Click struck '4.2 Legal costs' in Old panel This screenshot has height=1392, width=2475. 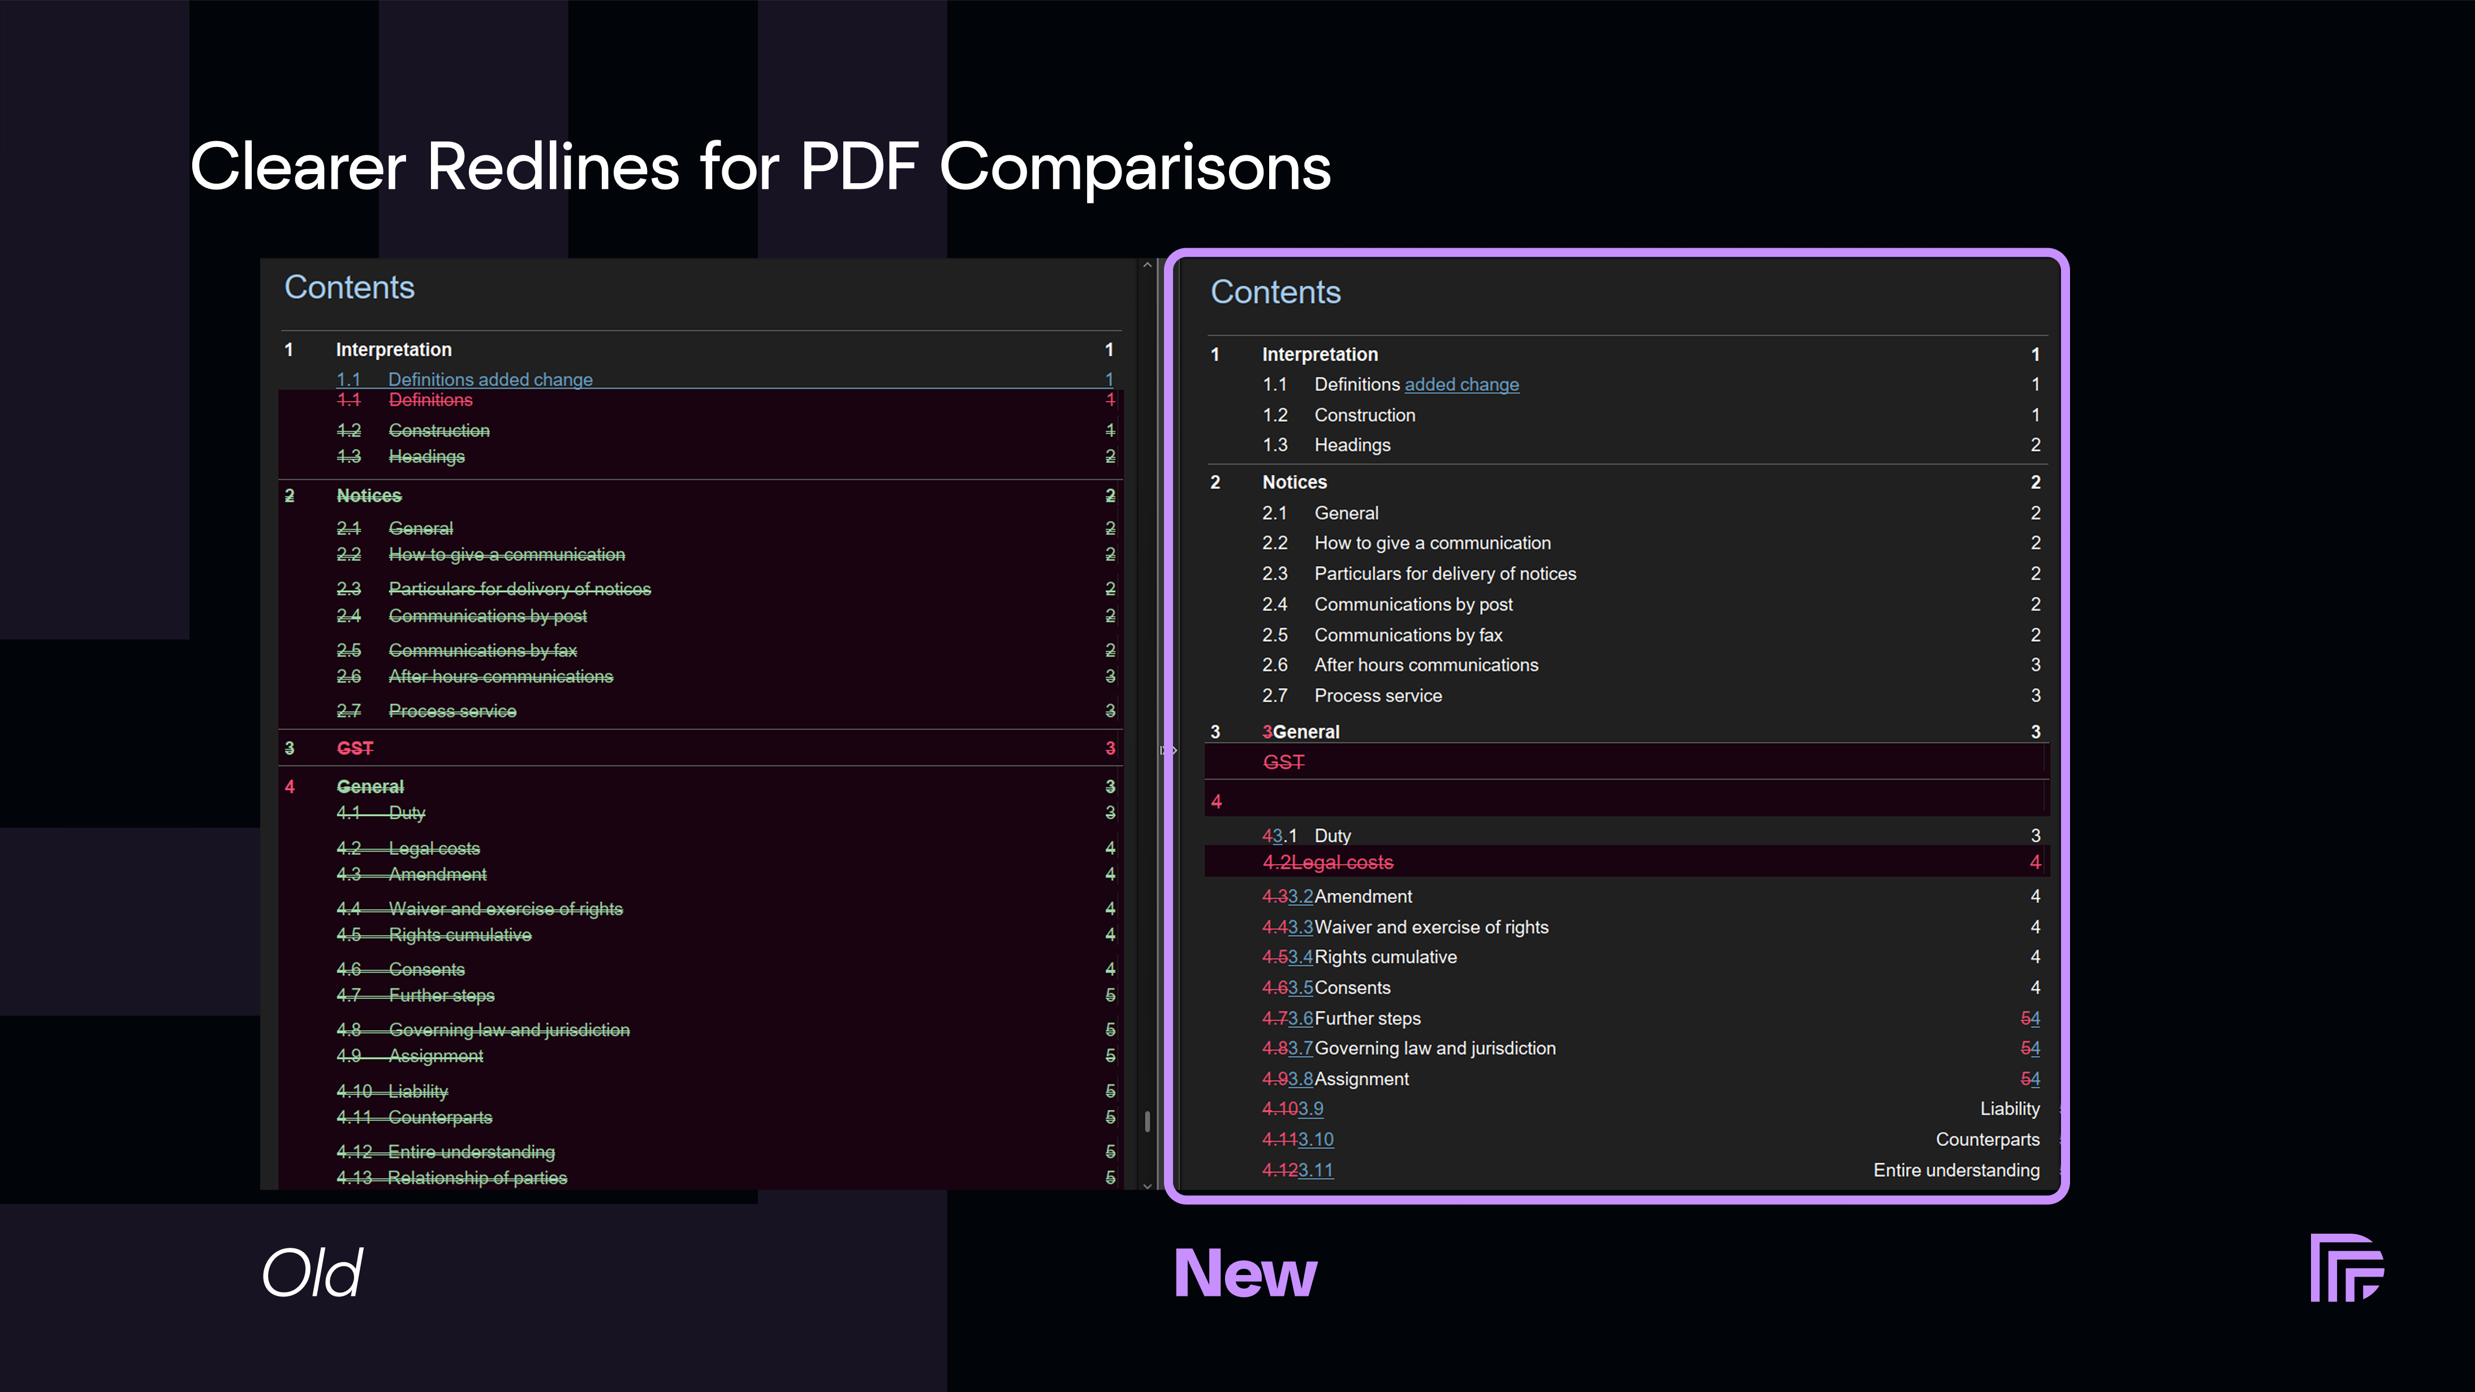pyautogui.click(x=408, y=848)
